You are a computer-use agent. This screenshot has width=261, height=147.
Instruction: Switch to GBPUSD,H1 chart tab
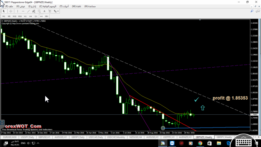(44, 137)
